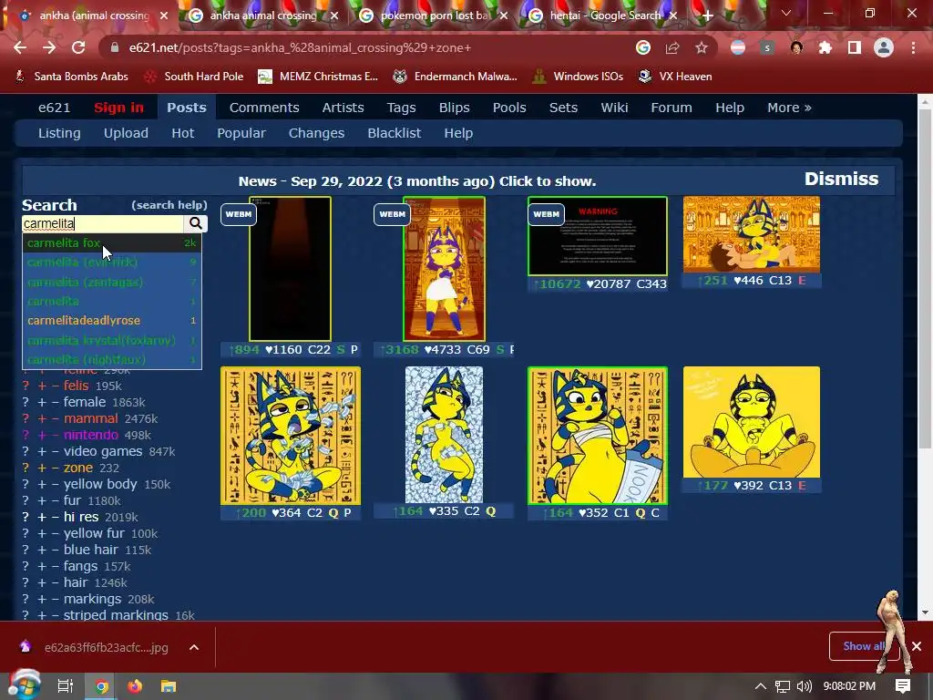Switch to the pokemon Google search tab
Screen dimensions: 933x700
click(x=434, y=16)
